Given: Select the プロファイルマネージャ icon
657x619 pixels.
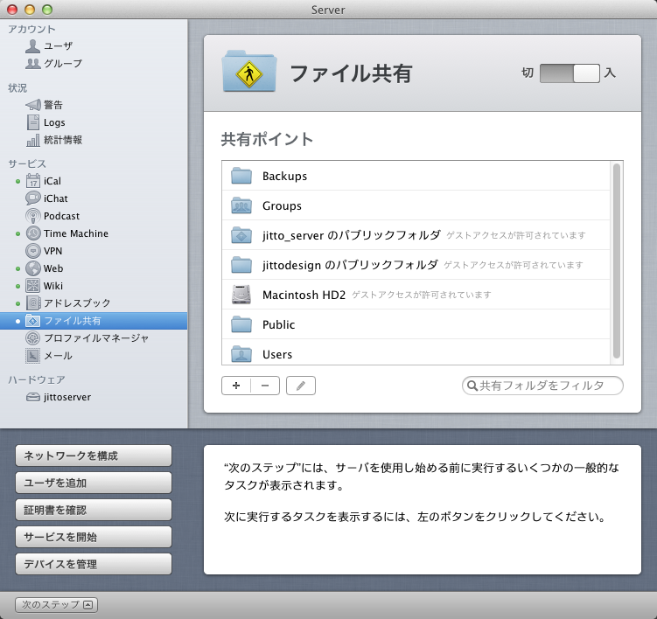Looking at the screenshot, I should click(33, 338).
